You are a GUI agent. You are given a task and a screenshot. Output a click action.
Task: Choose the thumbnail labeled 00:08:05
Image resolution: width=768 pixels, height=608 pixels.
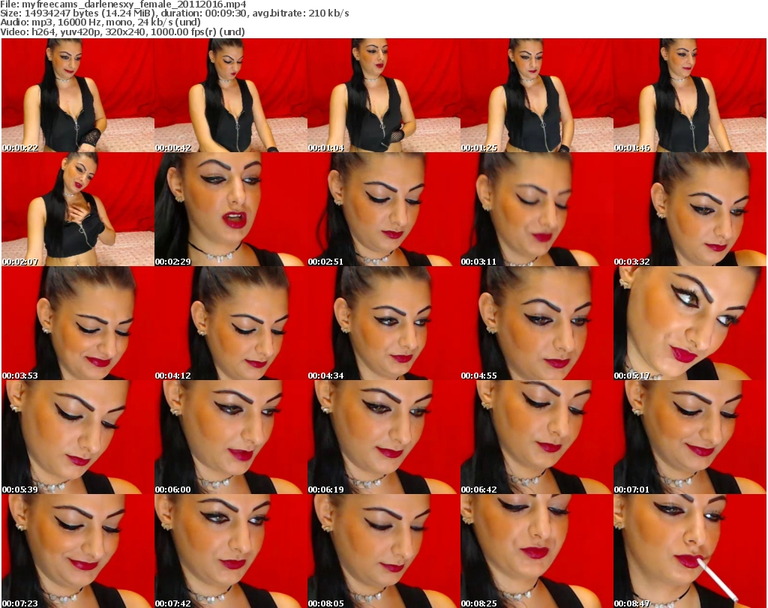coord(384,551)
